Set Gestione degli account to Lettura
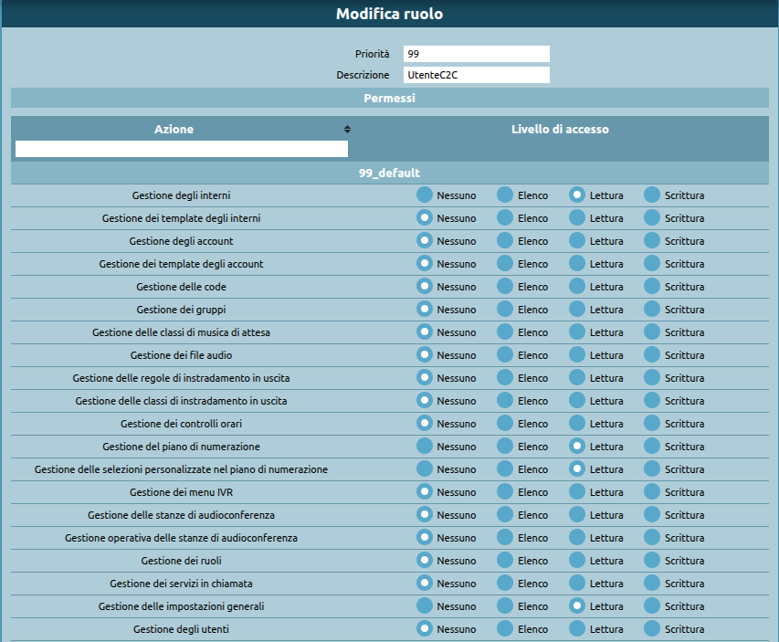The image size is (779, 642). click(577, 240)
